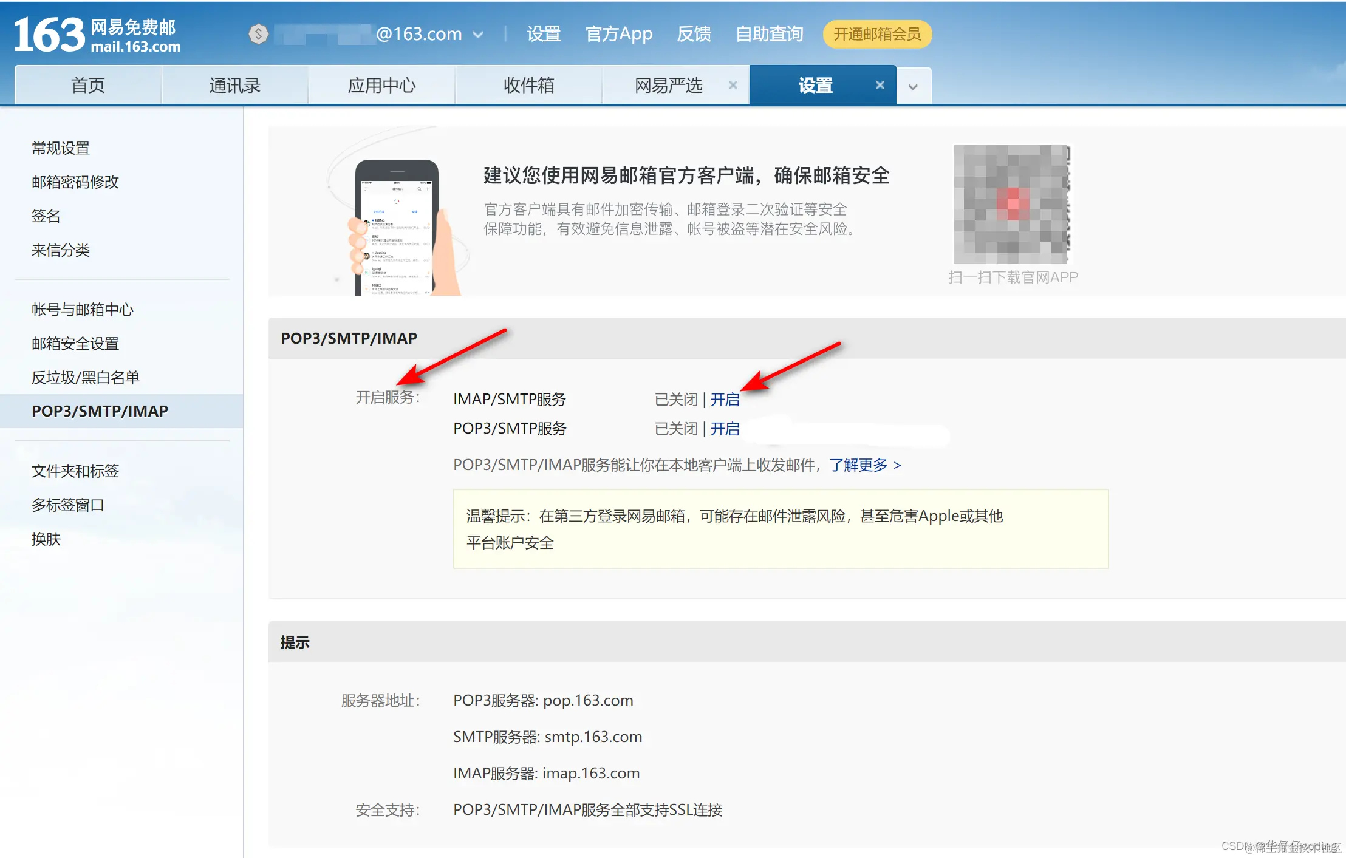Click the QR code image for the official app
The image size is (1346, 858).
[1012, 203]
